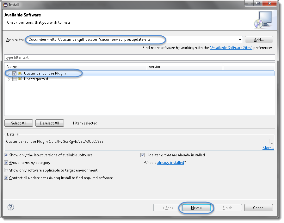284x223 pixels.
Task: Check the Uncategorized checkbox
Action: (x=14, y=79)
